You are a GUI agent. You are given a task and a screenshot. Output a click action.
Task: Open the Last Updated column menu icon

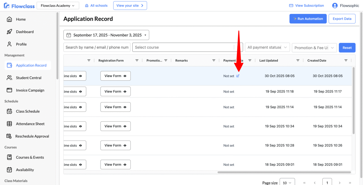pos(298,61)
